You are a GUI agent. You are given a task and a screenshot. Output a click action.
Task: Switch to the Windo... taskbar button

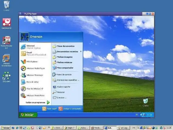tap(97, 128)
